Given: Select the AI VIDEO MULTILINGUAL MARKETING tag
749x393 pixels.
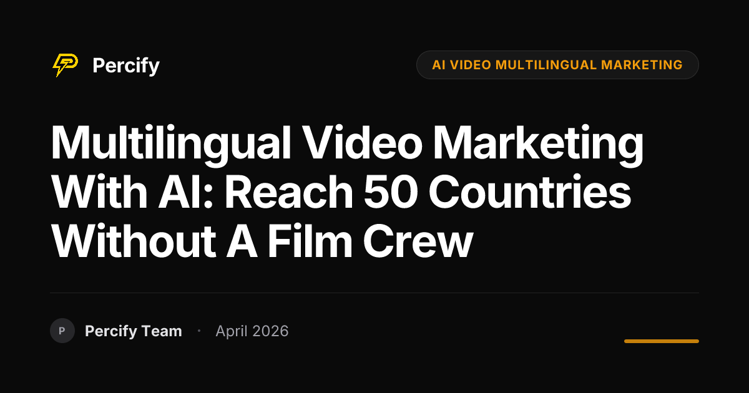Looking at the screenshot, I should [x=557, y=65].
